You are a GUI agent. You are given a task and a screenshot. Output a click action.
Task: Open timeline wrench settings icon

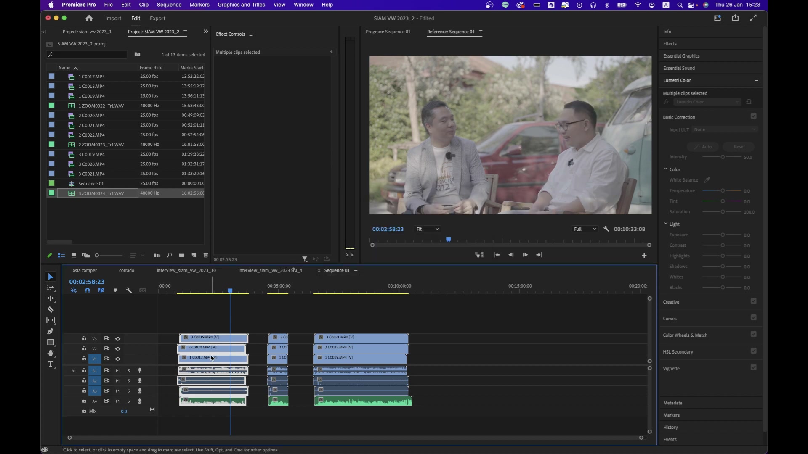tap(129, 290)
